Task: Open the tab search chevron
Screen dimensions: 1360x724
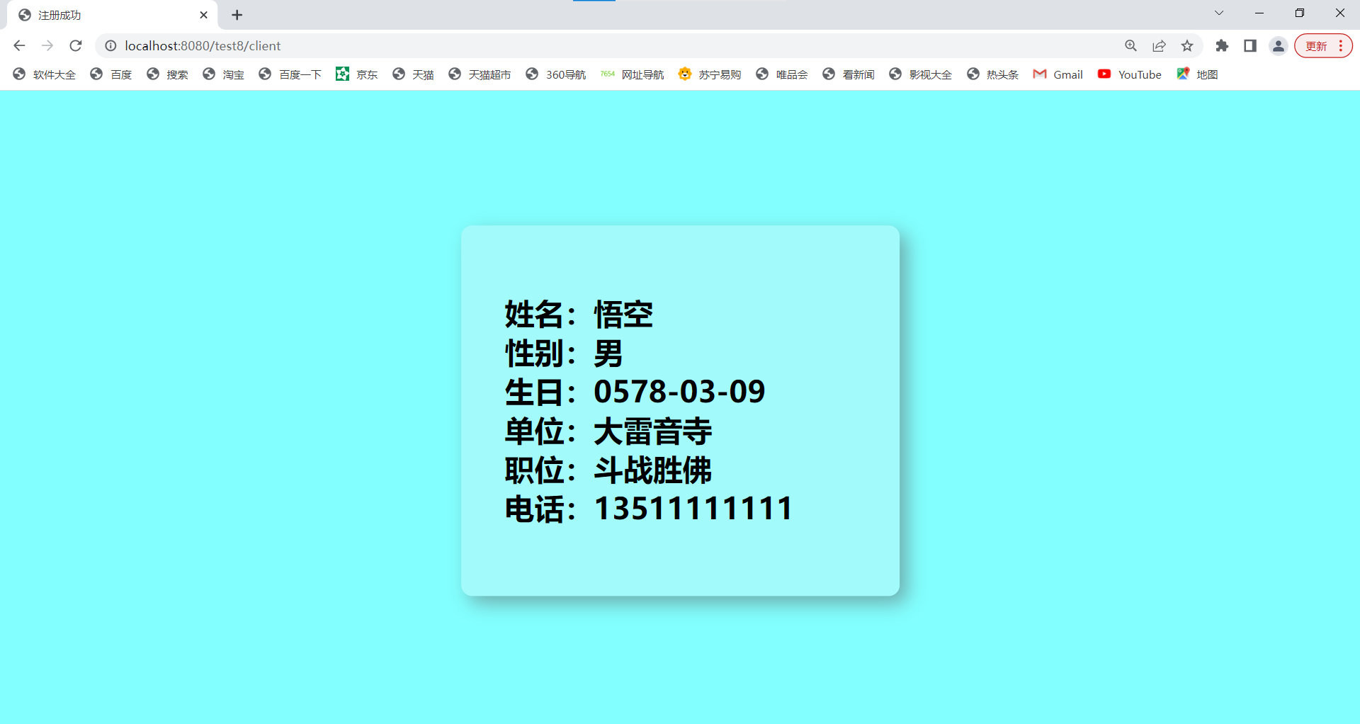Action: [x=1219, y=13]
